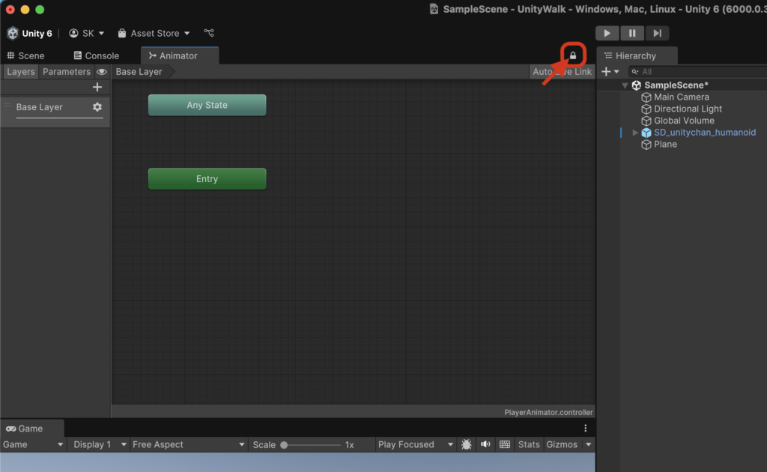Click the Hierarchy tab
Viewport: 767px width, 472px height.
pos(637,55)
